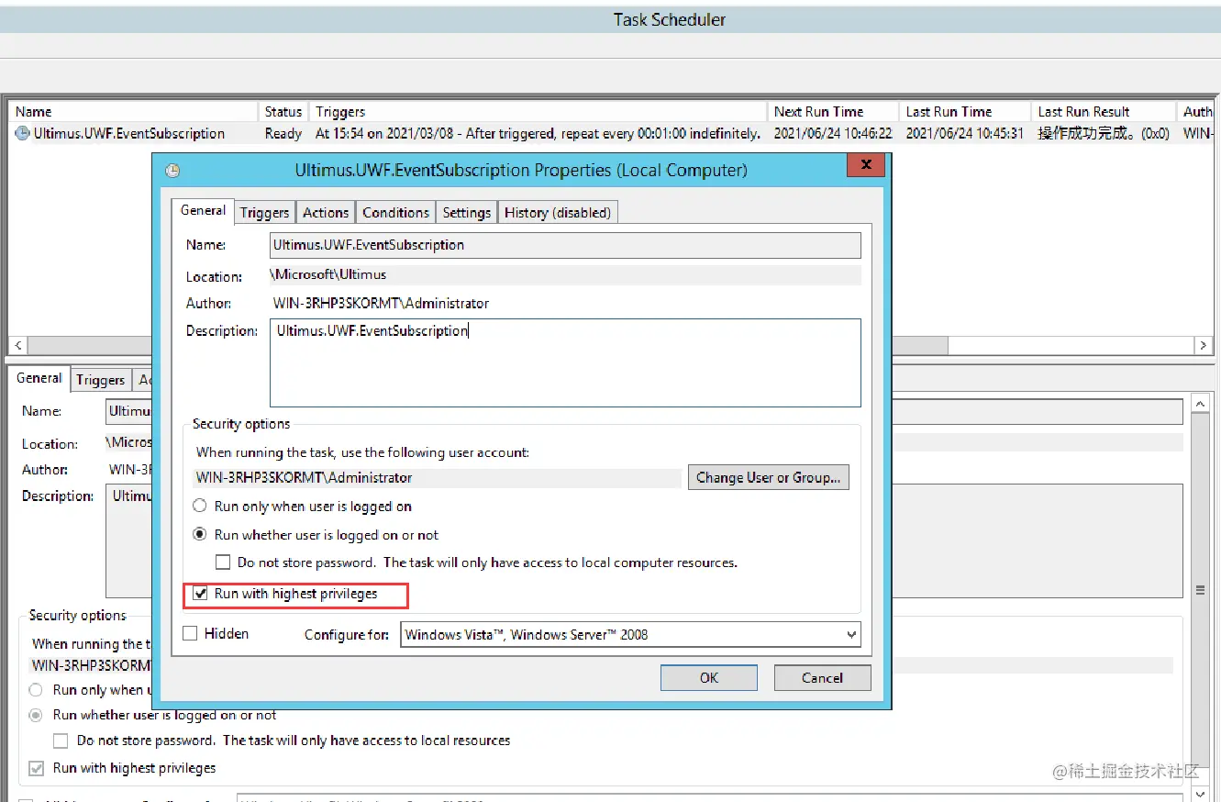
Task: Cancel the Properties dialog
Action: (822, 677)
